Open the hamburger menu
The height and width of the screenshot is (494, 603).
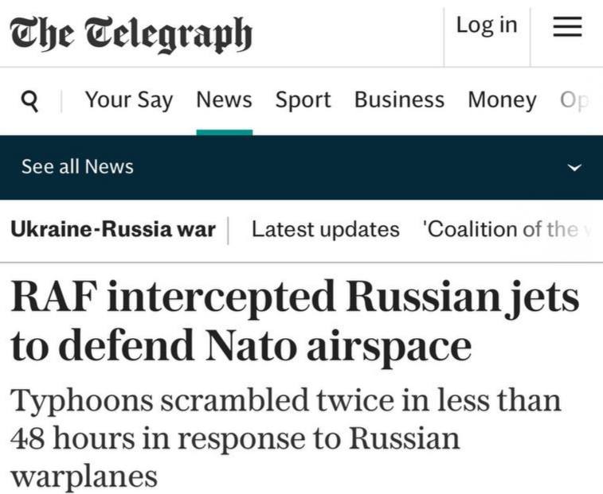[x=567, y=27]
